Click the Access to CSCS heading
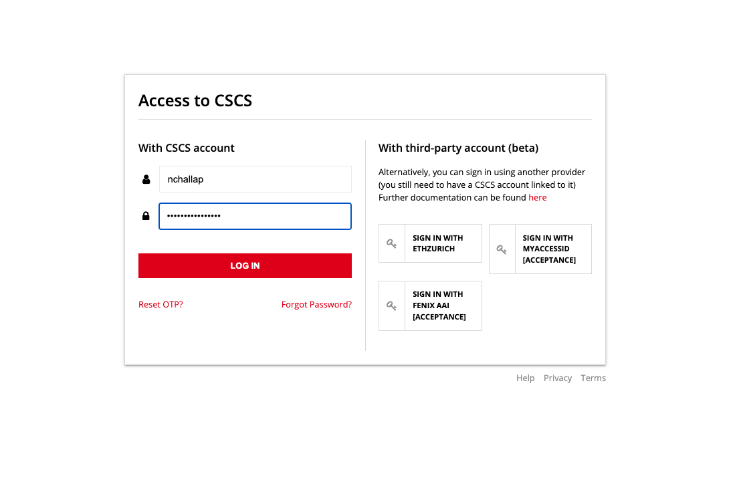This screenshot has height=482, width=737. (195, 100)
